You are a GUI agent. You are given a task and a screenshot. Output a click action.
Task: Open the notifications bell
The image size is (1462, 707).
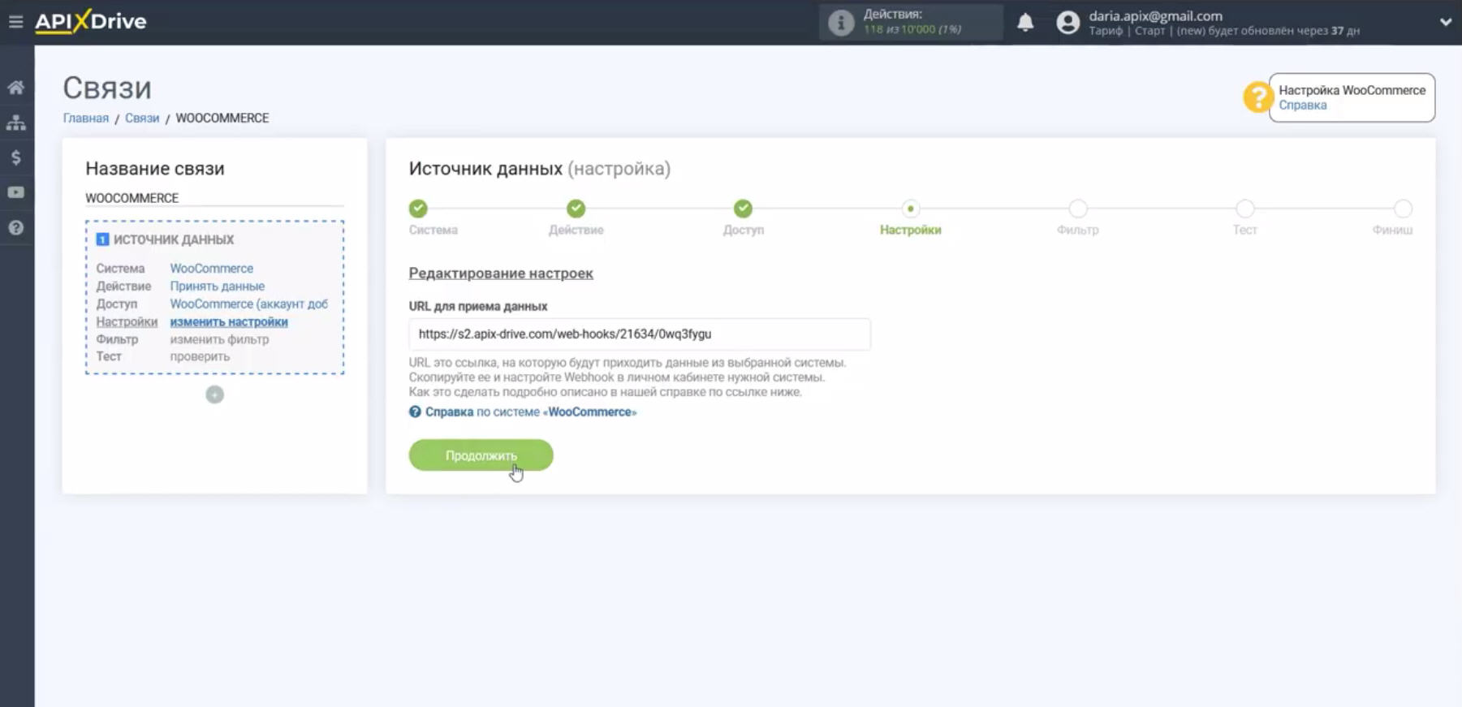[x=1025, y=22]
